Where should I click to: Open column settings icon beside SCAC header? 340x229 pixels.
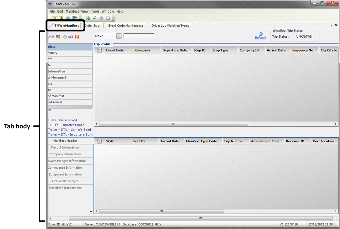tap(99, 141)
